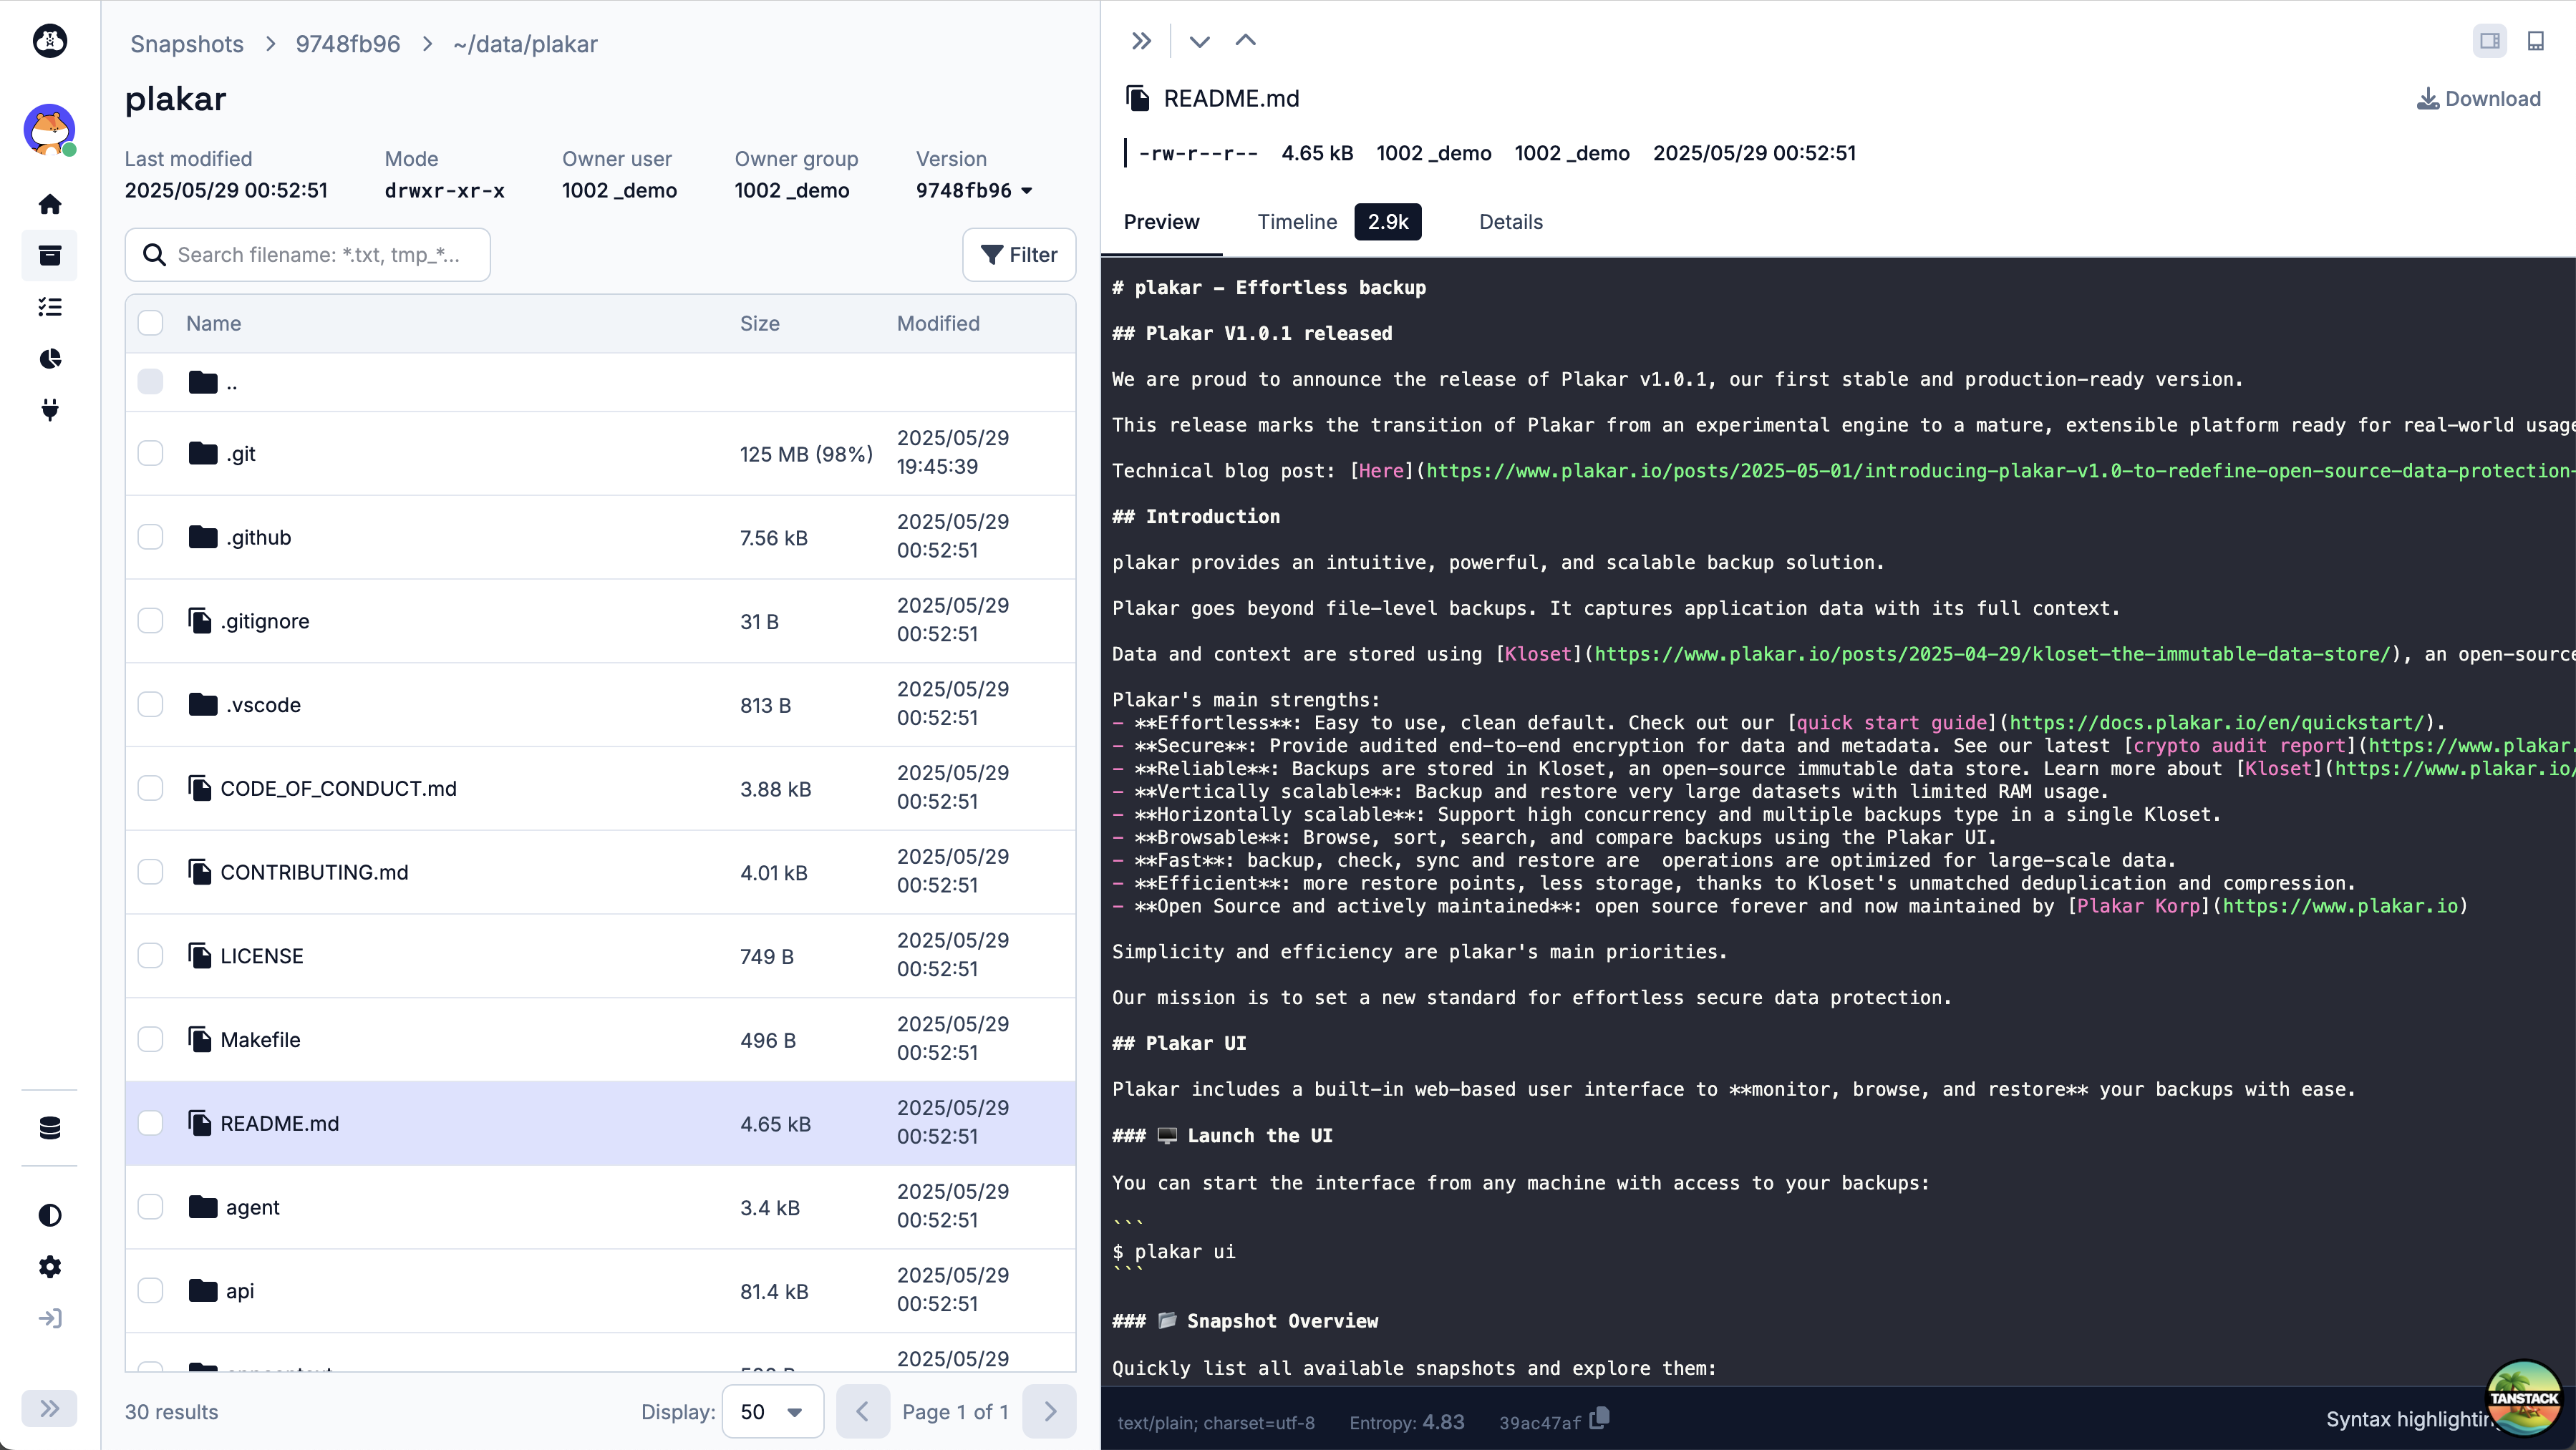Download the README.md file

coord(2478,98)
